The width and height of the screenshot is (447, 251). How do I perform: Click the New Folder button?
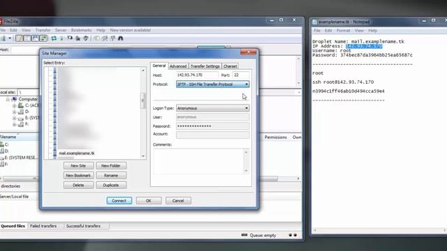pyautogui.click(x=111, y=166)
